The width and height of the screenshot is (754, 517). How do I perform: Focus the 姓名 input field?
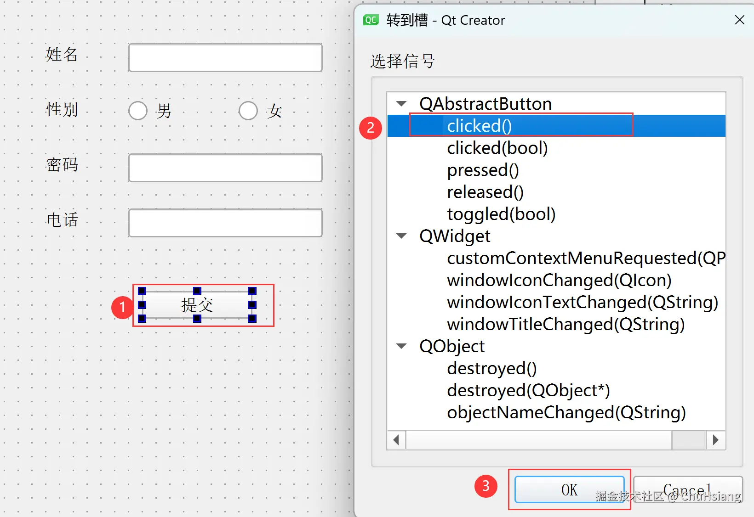225,58
